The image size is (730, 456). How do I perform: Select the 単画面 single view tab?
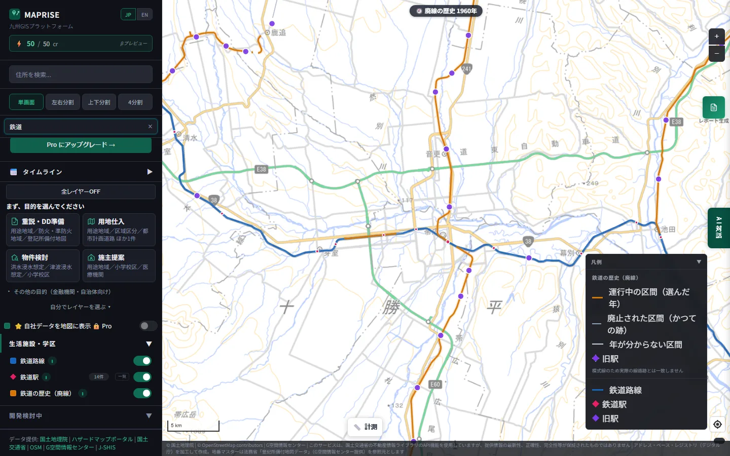tap(26, 102)
